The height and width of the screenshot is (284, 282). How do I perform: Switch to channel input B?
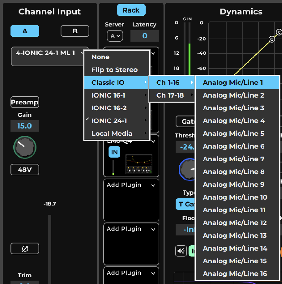coord(75,31)
